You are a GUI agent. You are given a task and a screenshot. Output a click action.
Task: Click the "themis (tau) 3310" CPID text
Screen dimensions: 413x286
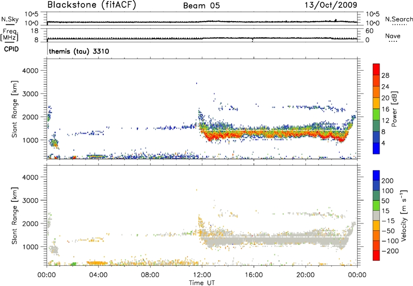79,51
